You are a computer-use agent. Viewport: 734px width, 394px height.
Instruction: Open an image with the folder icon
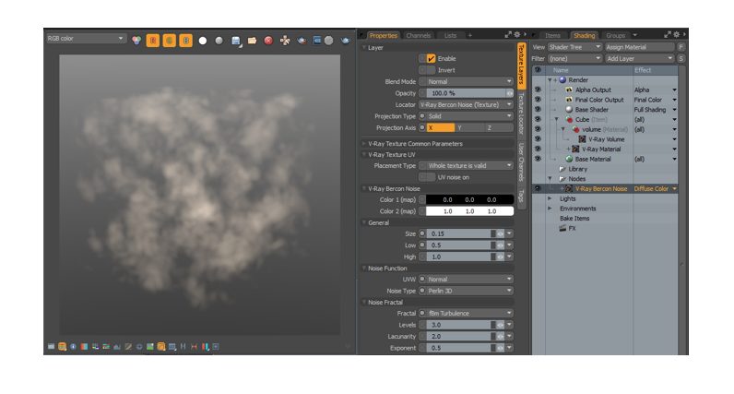click(x=253, y=41)
